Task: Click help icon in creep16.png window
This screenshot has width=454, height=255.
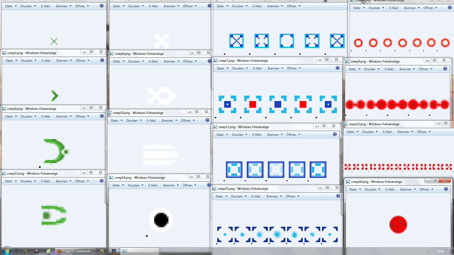Action: pyautogui.click(x=446, y=189)
